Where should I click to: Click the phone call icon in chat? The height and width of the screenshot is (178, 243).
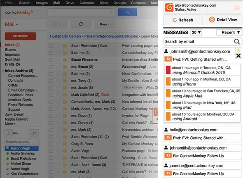tap(34, 133)
